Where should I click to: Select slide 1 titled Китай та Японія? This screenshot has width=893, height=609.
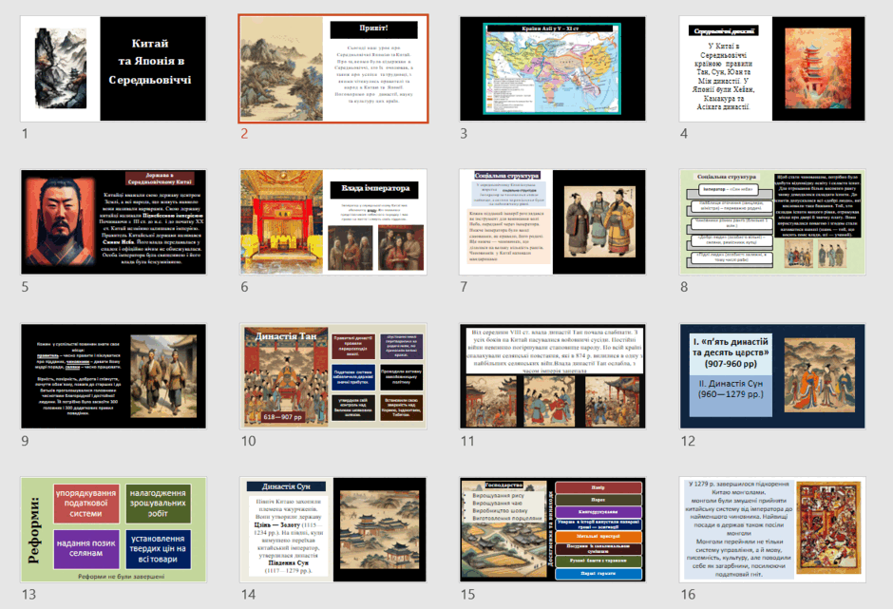coord(113,68)
